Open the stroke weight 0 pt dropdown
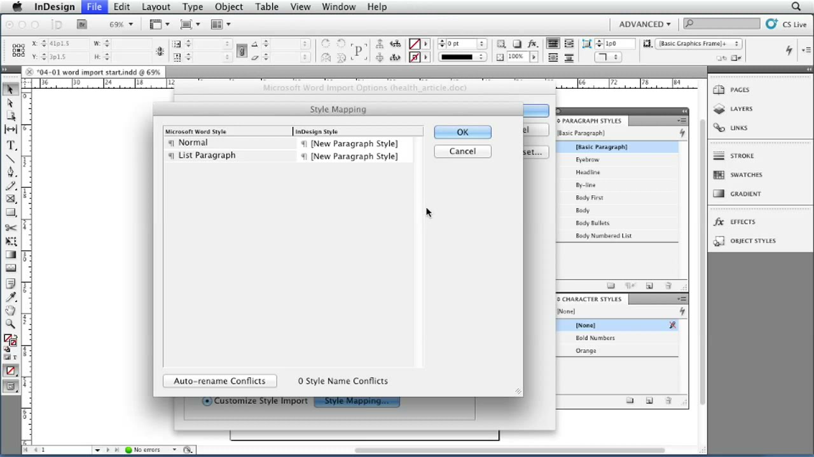This screenshot has height=457, width=814. pos(481,44)
